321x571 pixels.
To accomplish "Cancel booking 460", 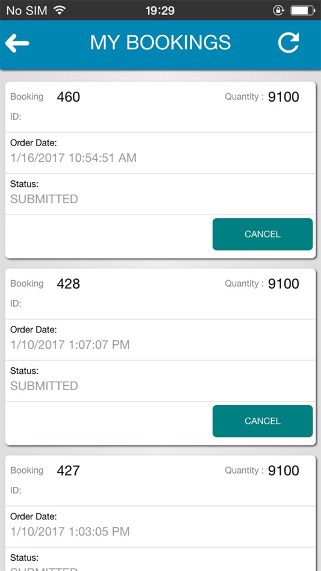I will pyautogui.click(x=263, y=234).
